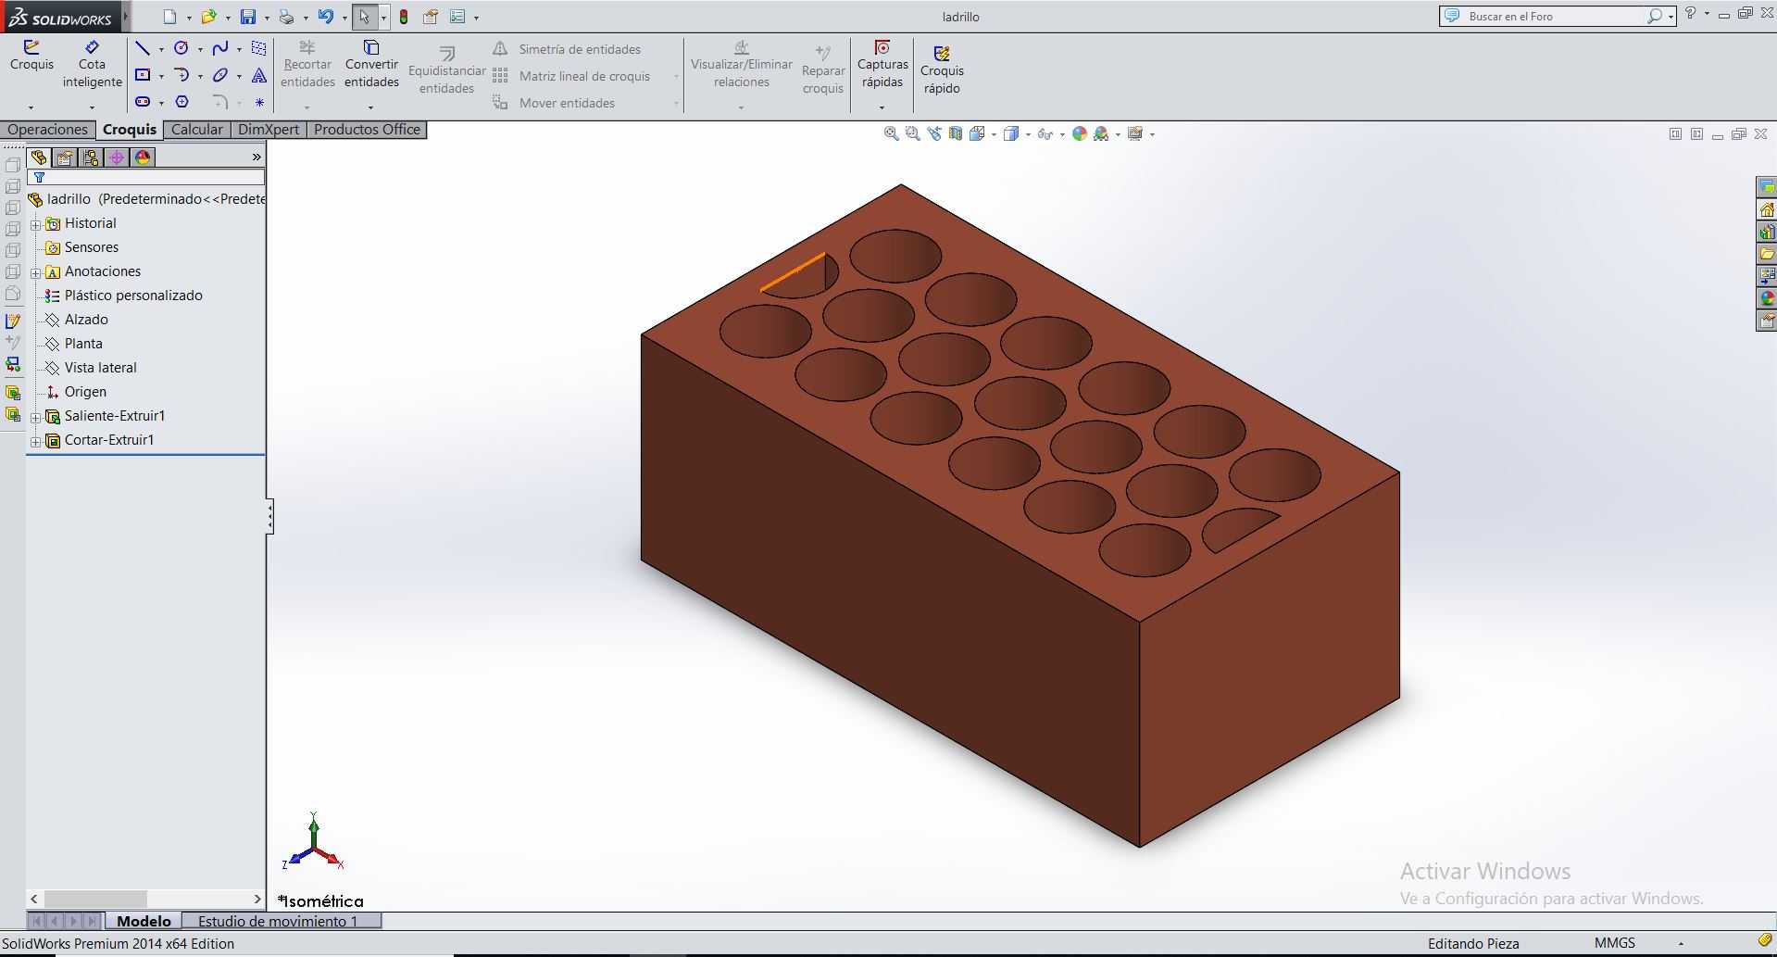Click the Previous View icon

click(x=934, y=133)
